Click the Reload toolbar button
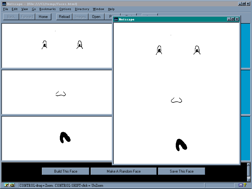This screenshot has width=252, height=189. 64,17
